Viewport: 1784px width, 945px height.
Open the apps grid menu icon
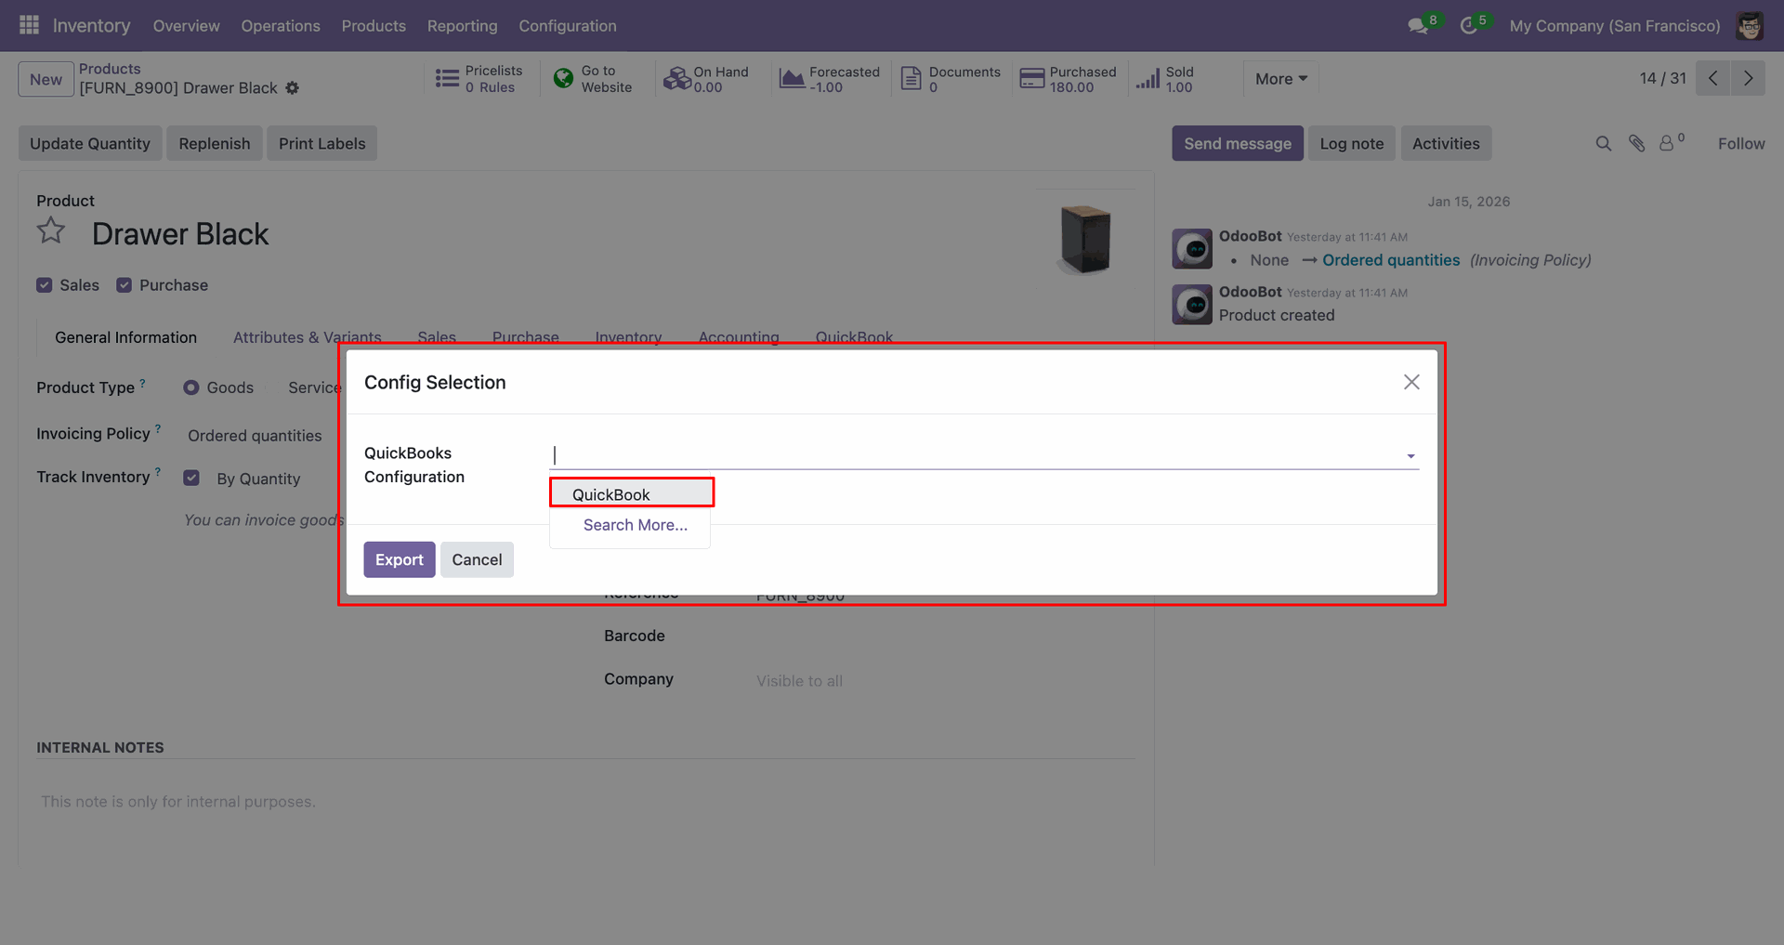[29, 25]
